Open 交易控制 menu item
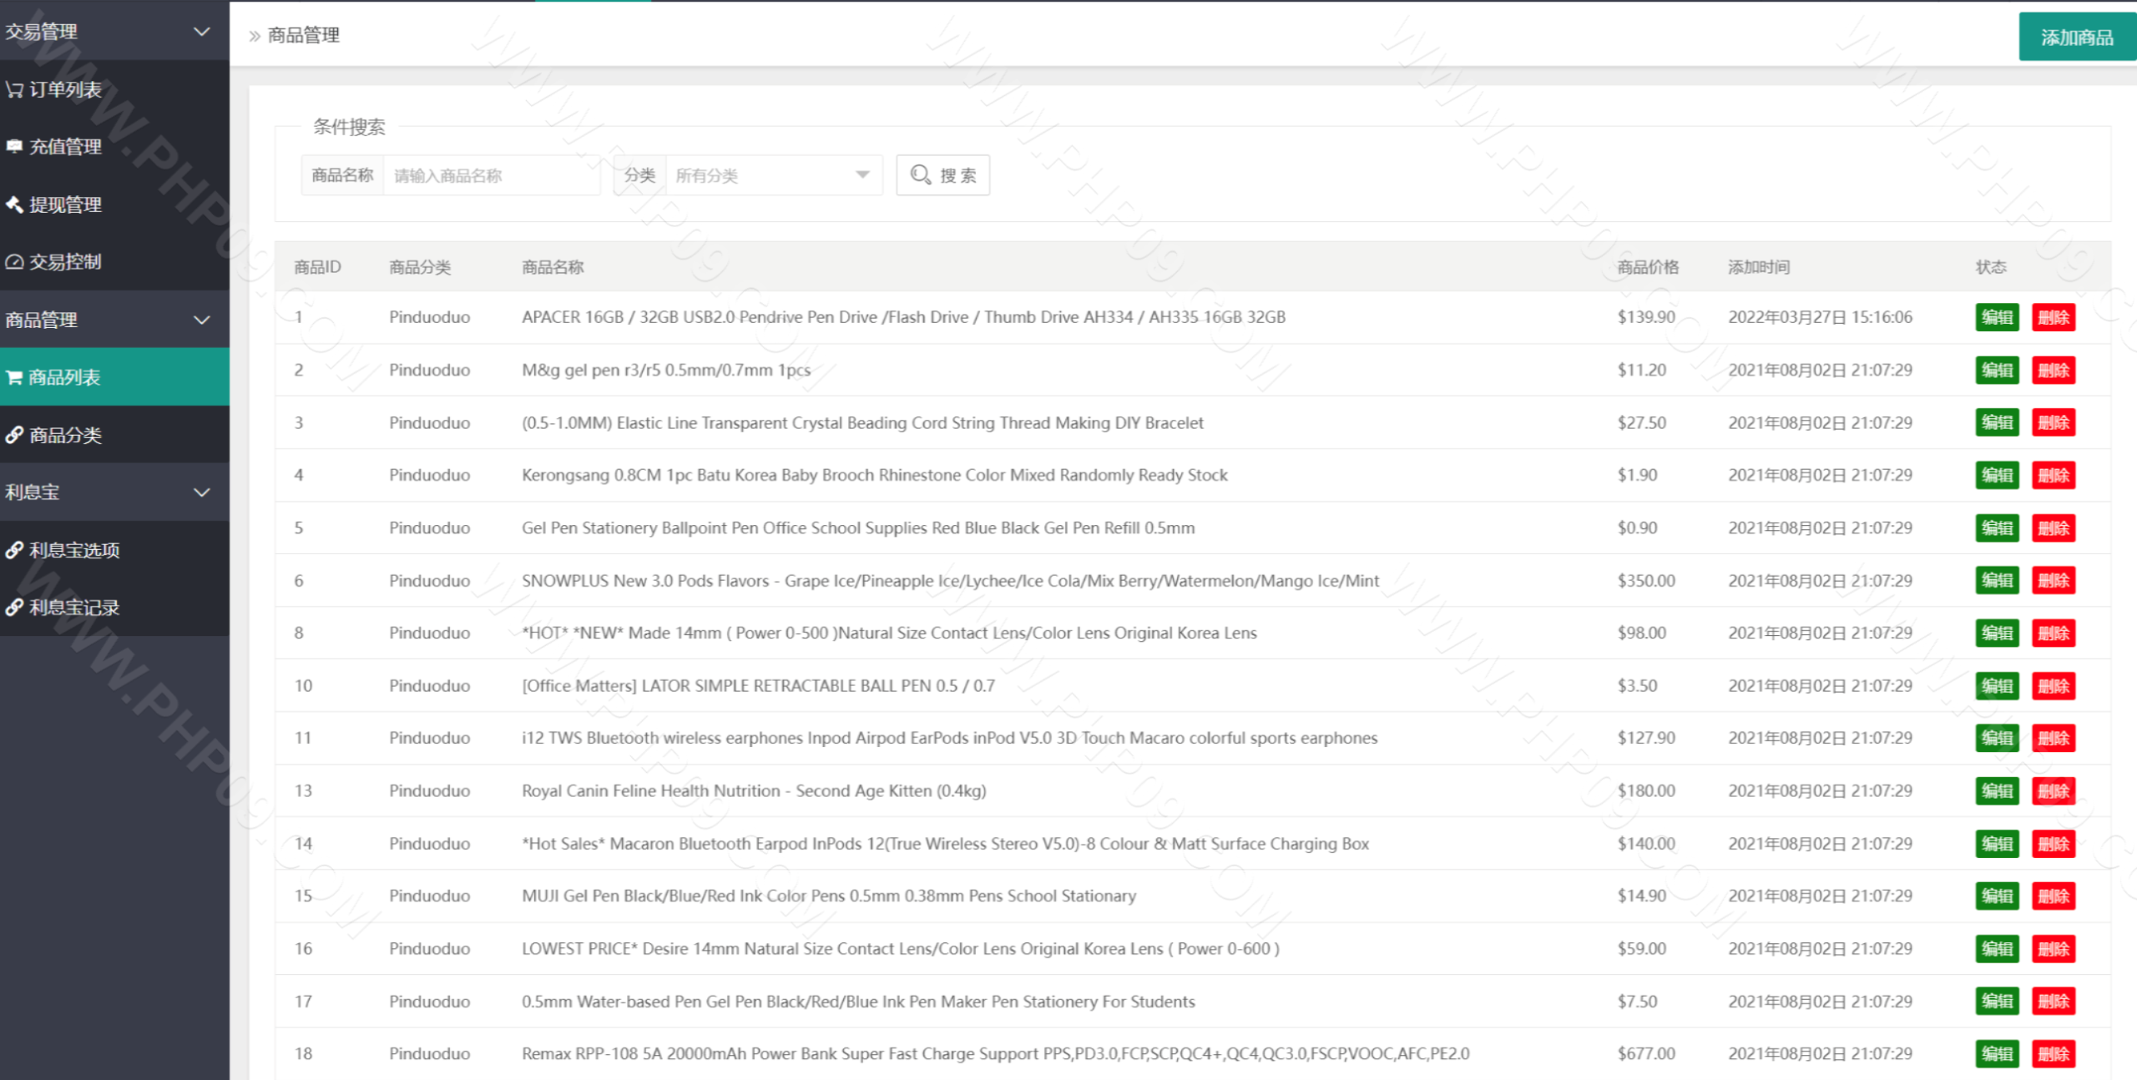The image size is (2137, 1080). click(65, 262)
